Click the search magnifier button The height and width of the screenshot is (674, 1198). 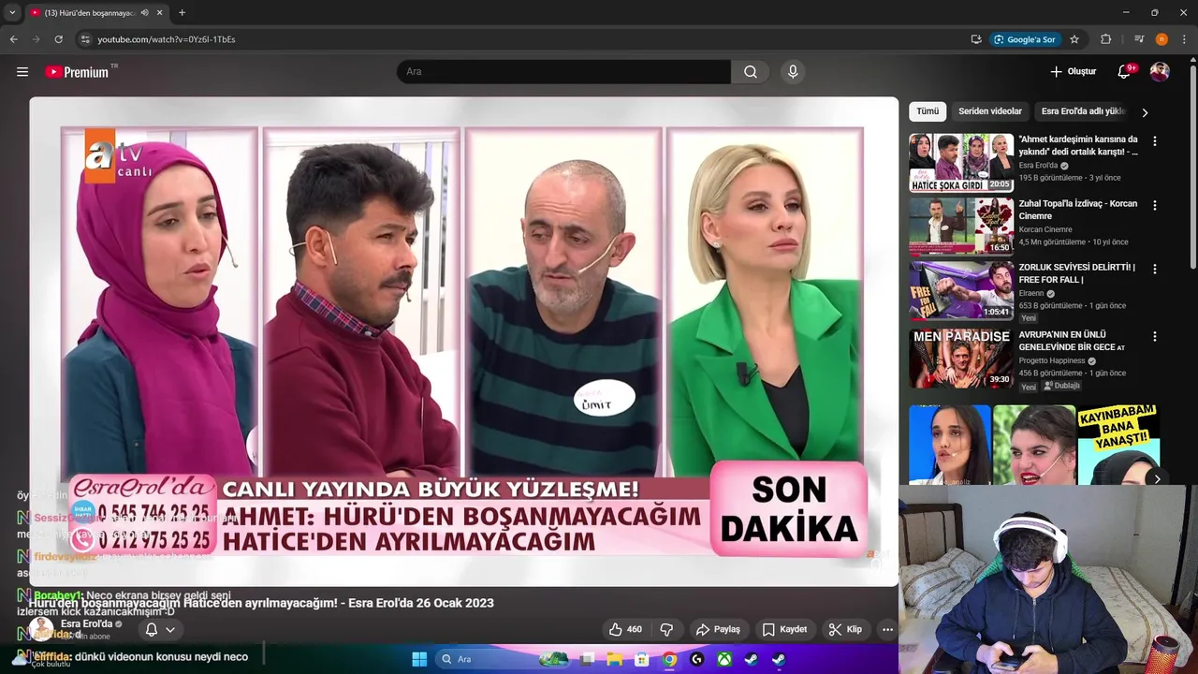pos(751,72)
